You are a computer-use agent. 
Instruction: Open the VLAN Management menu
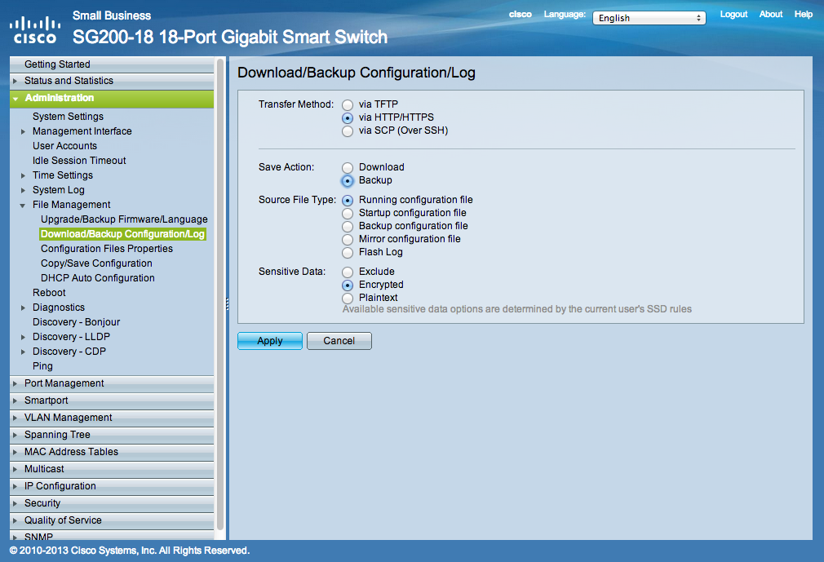pos(112,418)
